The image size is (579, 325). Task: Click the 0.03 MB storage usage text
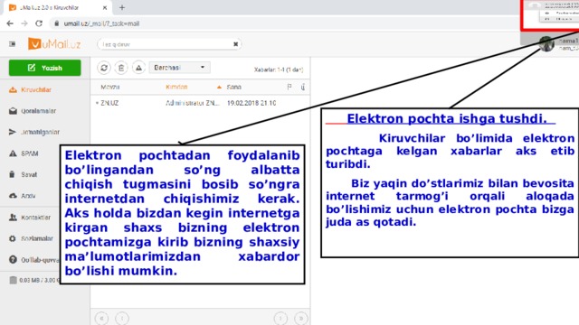tap(39, 281)
